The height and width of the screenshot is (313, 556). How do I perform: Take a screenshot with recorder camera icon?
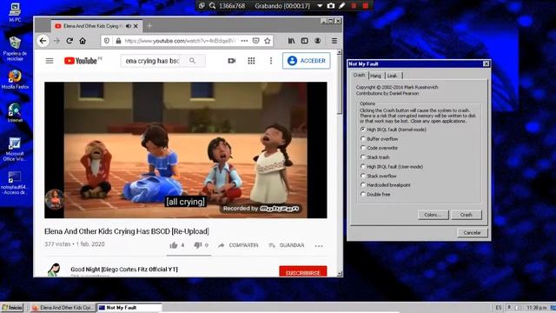tap(330, 6)
